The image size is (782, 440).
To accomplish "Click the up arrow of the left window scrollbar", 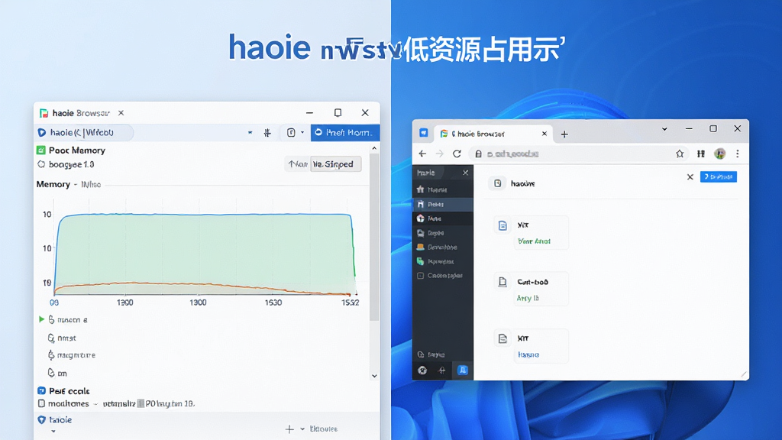I will (x=374, y=149).
